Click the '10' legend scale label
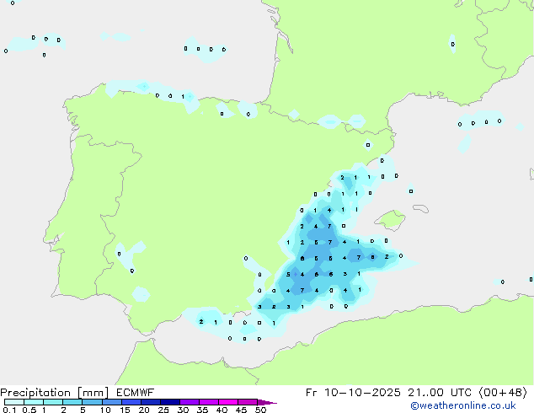 pyautogui.click(x=105, y=410)
